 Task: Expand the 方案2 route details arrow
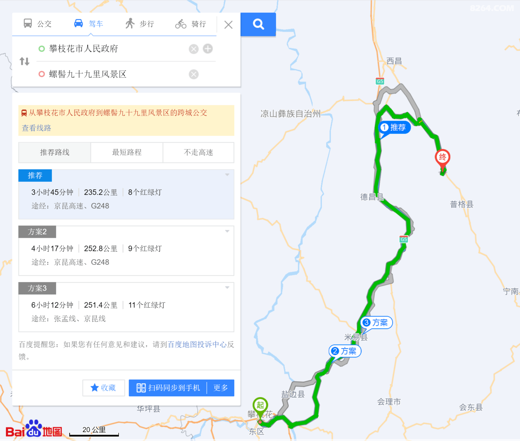coord(227,231)
